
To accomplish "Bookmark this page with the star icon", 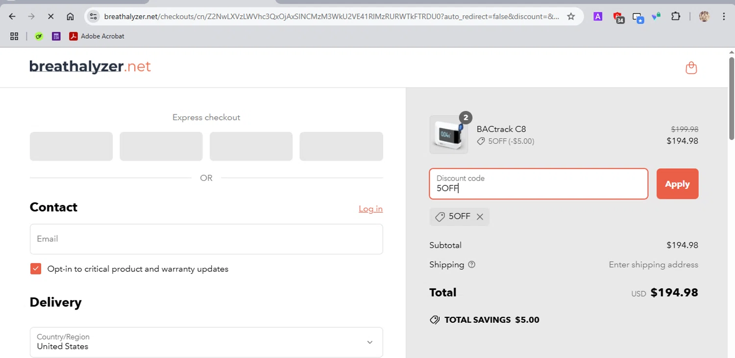I will click(x=571, y=16).
